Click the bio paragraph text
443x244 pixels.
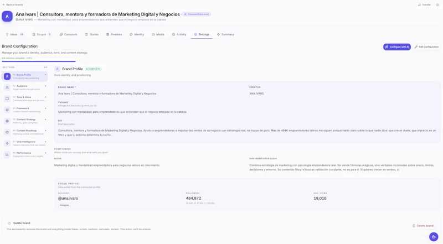pyautogui.click(x=247, y=133)
